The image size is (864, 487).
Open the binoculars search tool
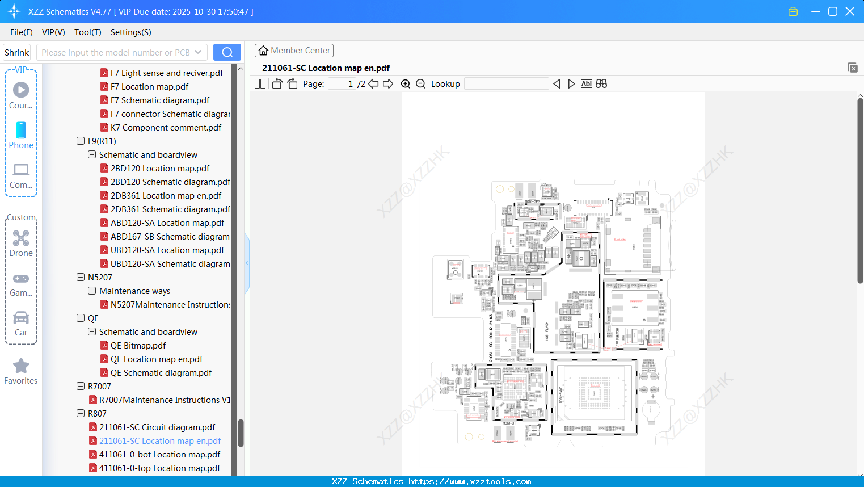click(x=601, y=83)
